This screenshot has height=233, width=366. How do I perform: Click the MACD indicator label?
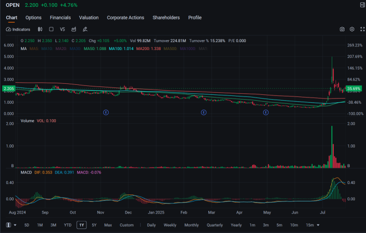(x=26, y=172)
